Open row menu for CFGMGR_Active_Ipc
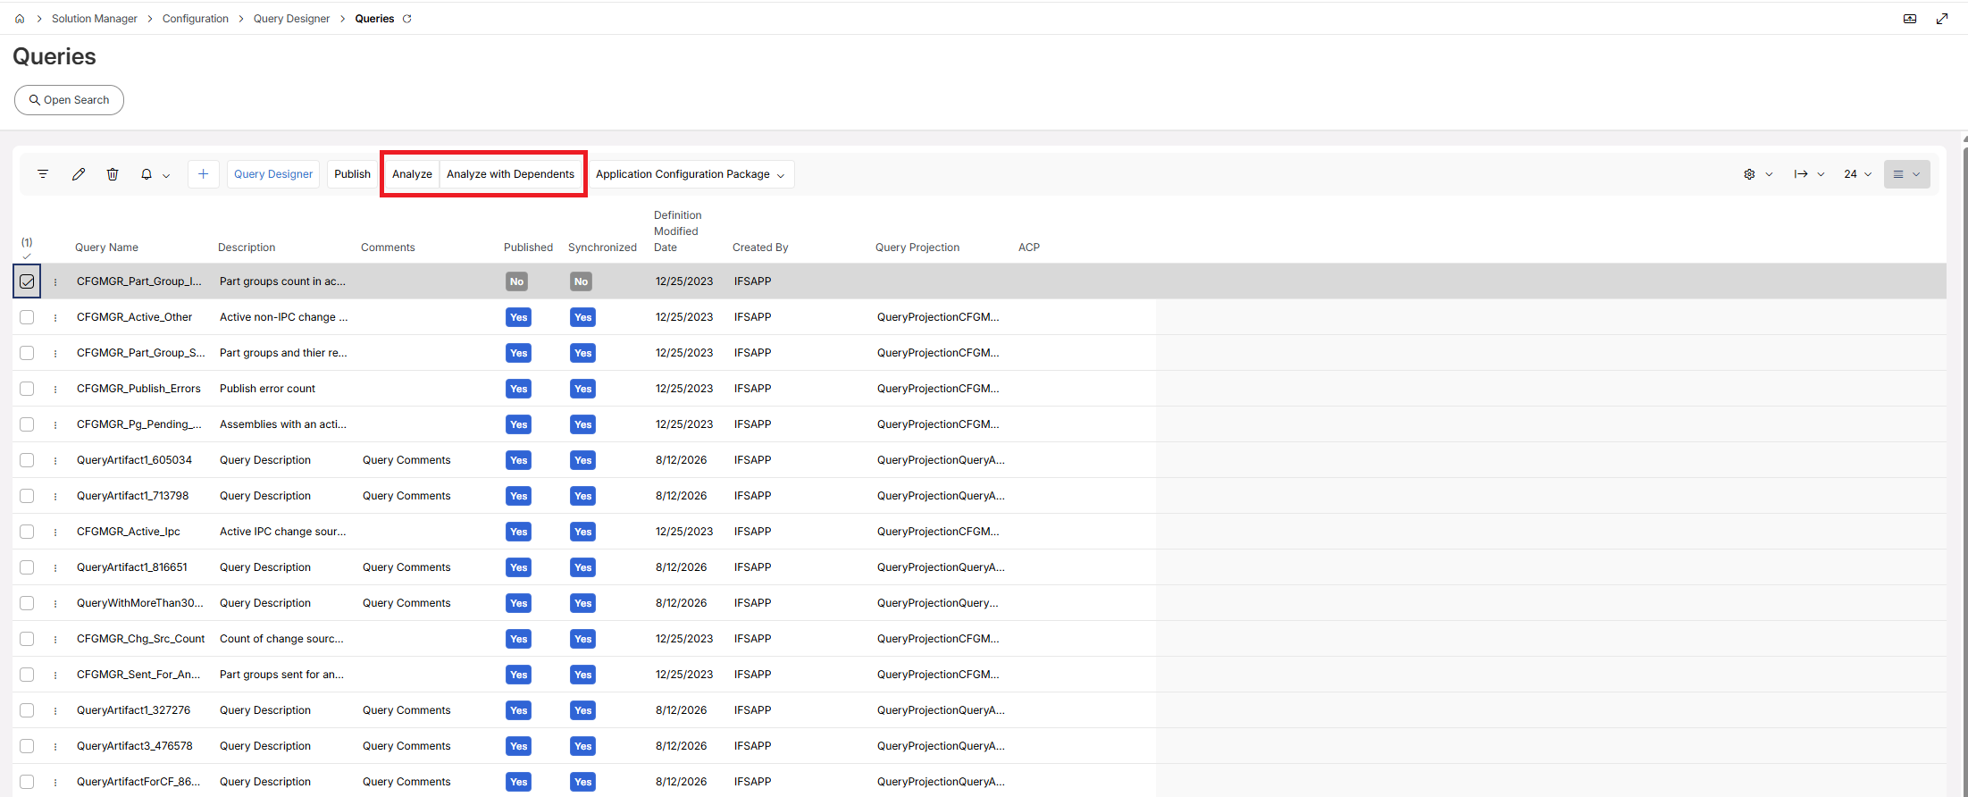This screenshot has height=797, width=1968. tap(55, 532)
